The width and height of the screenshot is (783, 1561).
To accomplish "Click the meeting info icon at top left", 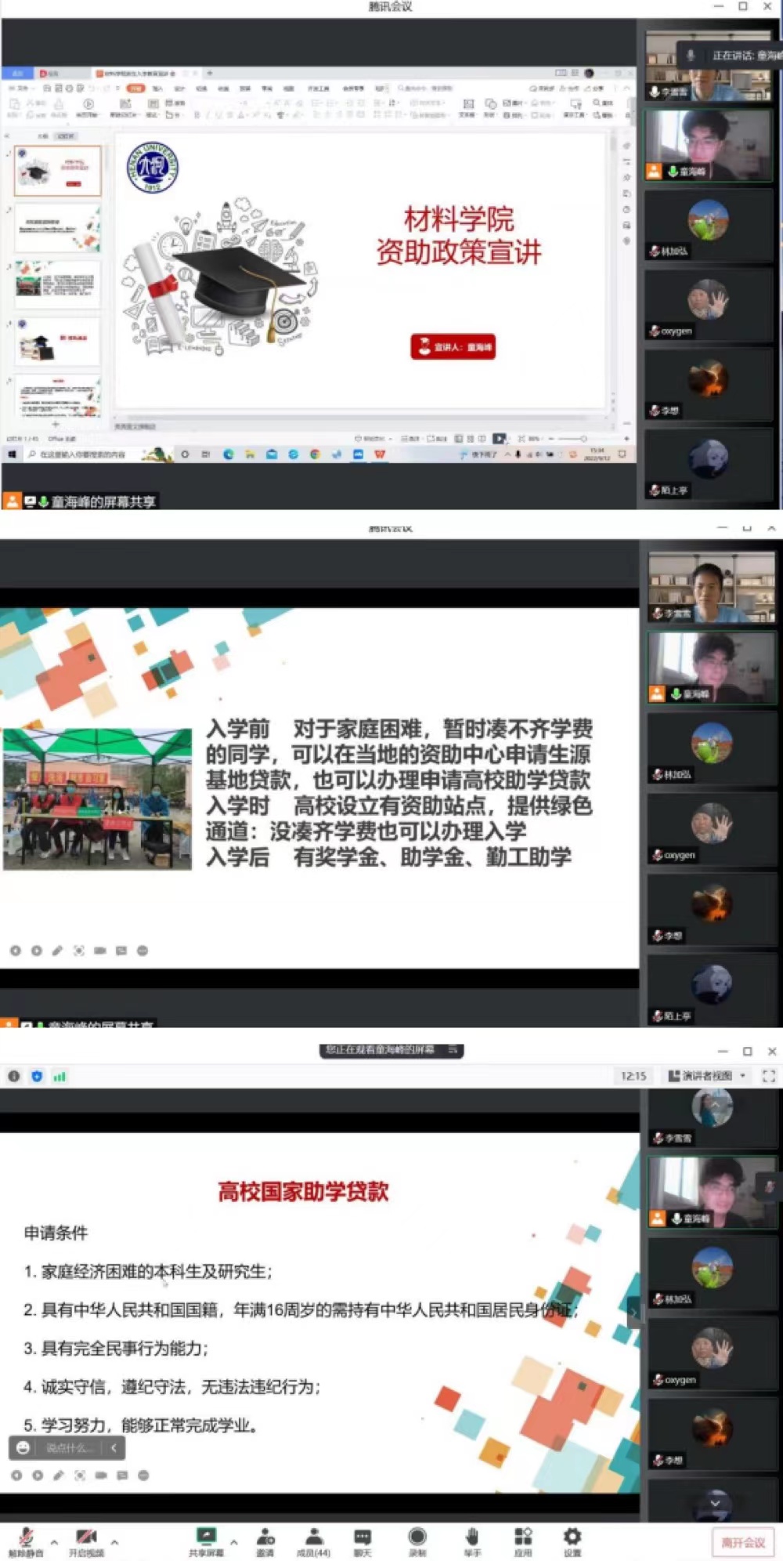I will 14,1076.
